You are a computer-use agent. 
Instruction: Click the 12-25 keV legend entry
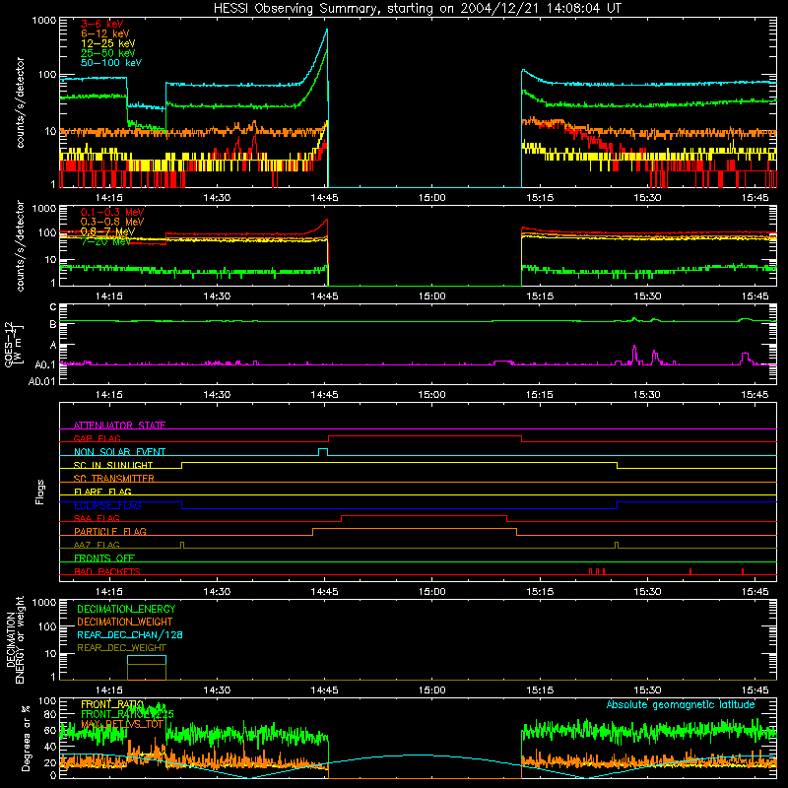[108, 43]
